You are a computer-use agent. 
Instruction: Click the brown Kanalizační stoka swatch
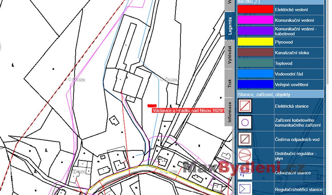click(255, 53)
